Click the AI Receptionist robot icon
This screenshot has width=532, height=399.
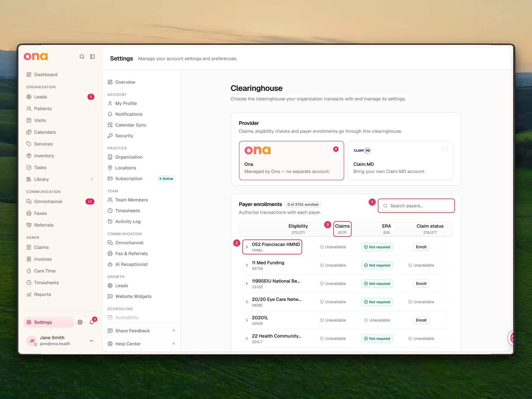(110, 264)
